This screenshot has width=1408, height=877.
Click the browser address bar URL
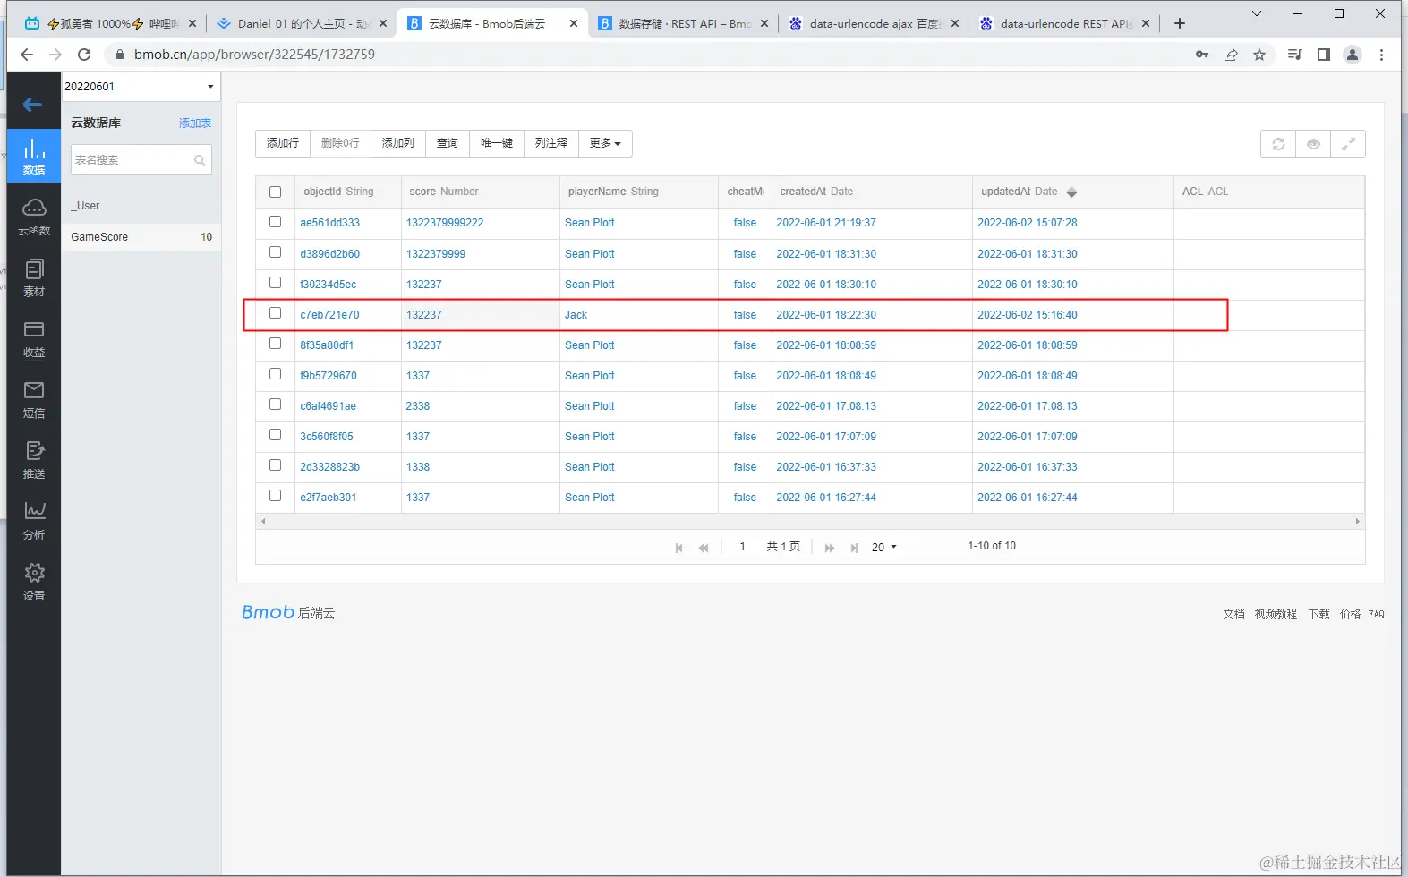pos(254,55)
